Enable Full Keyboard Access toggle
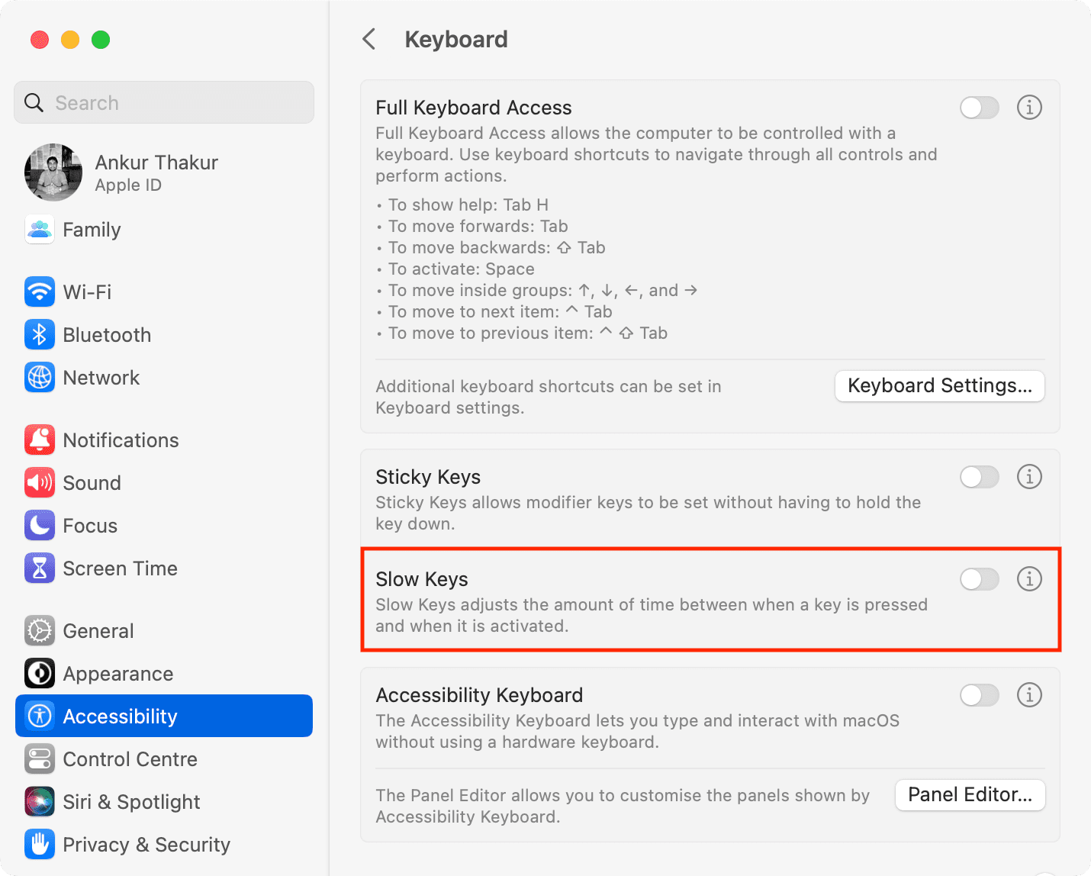The width and height of the screenshot is (1091, 876). pos(980,108)
